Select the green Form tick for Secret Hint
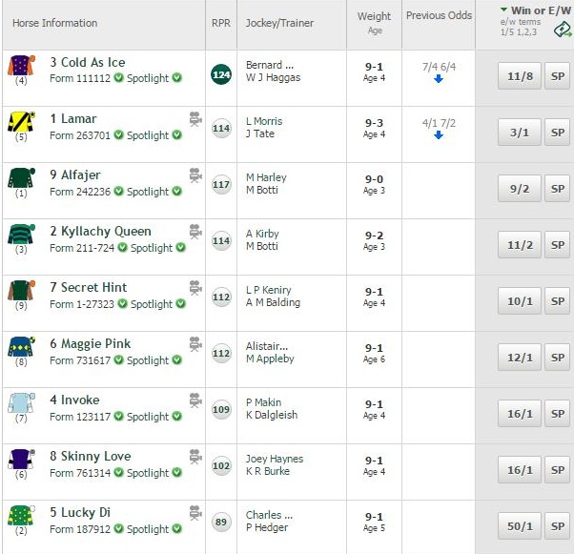 pos(123,303)
